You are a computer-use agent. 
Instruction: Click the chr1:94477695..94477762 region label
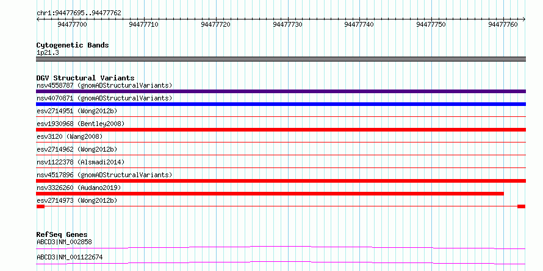pos(79,13)
